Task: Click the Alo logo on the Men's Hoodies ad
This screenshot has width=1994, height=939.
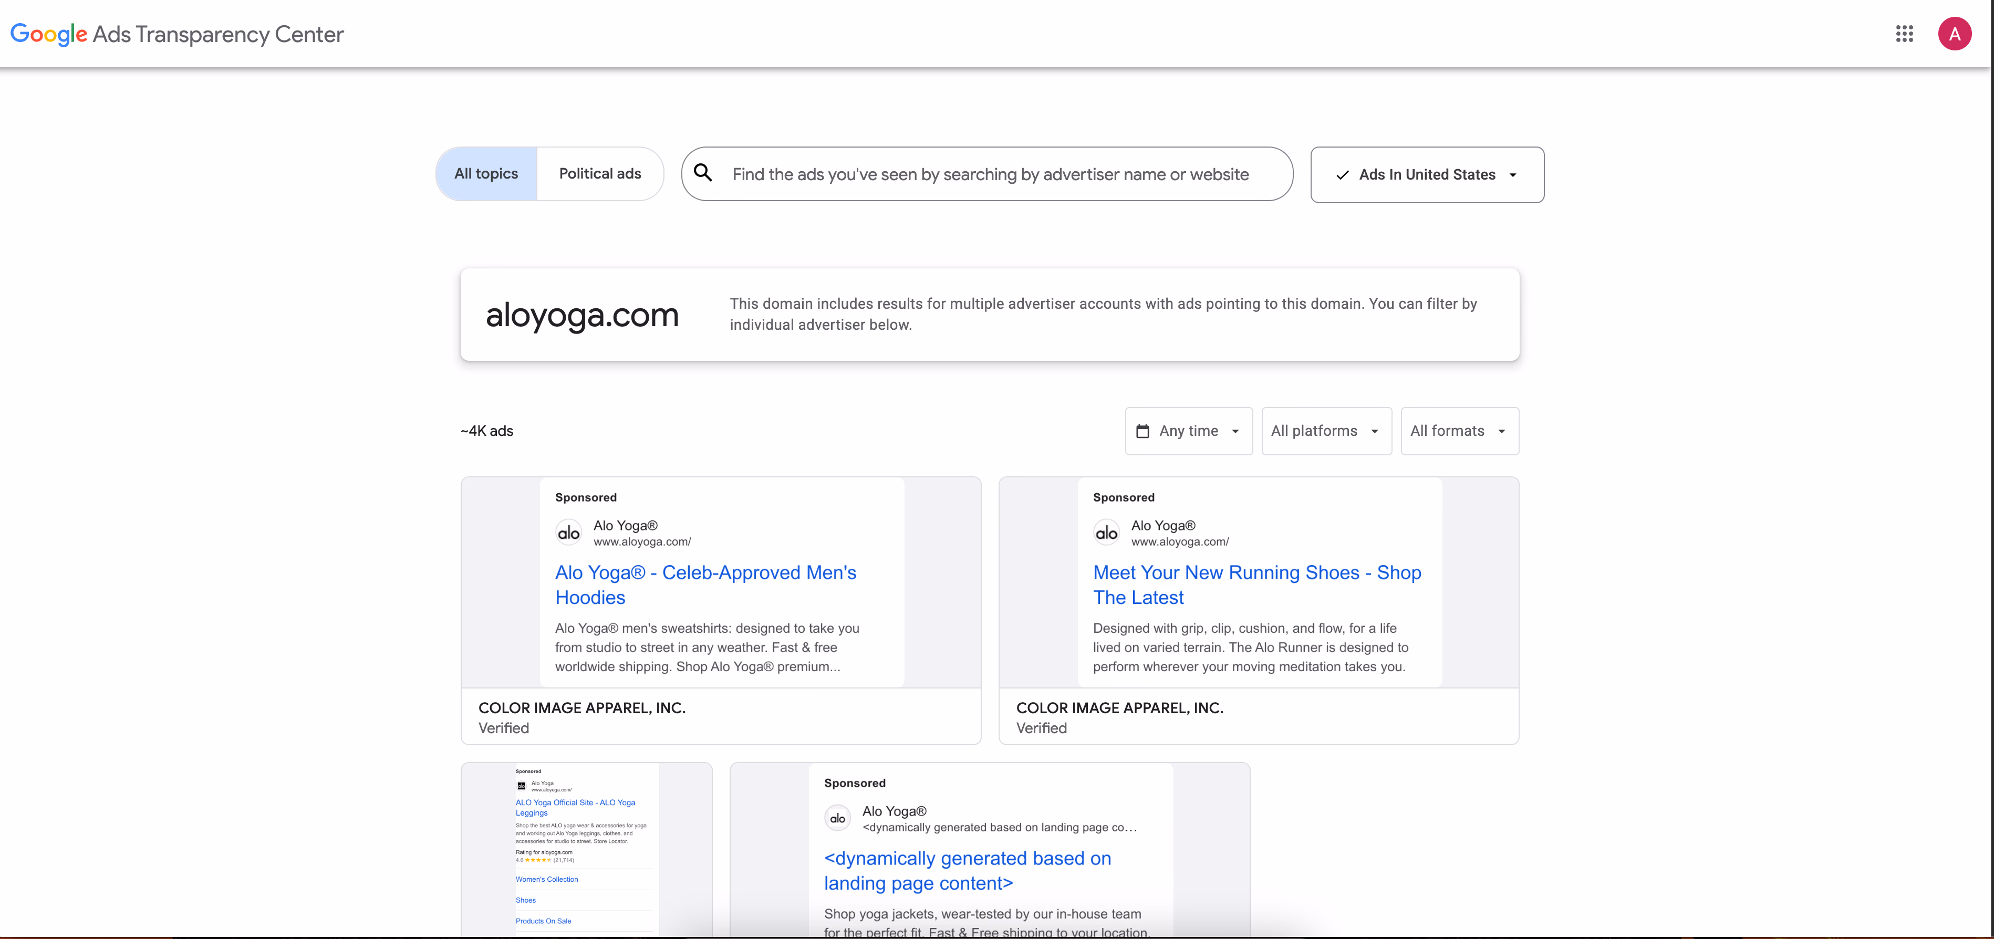Action: tap(569, 532)
